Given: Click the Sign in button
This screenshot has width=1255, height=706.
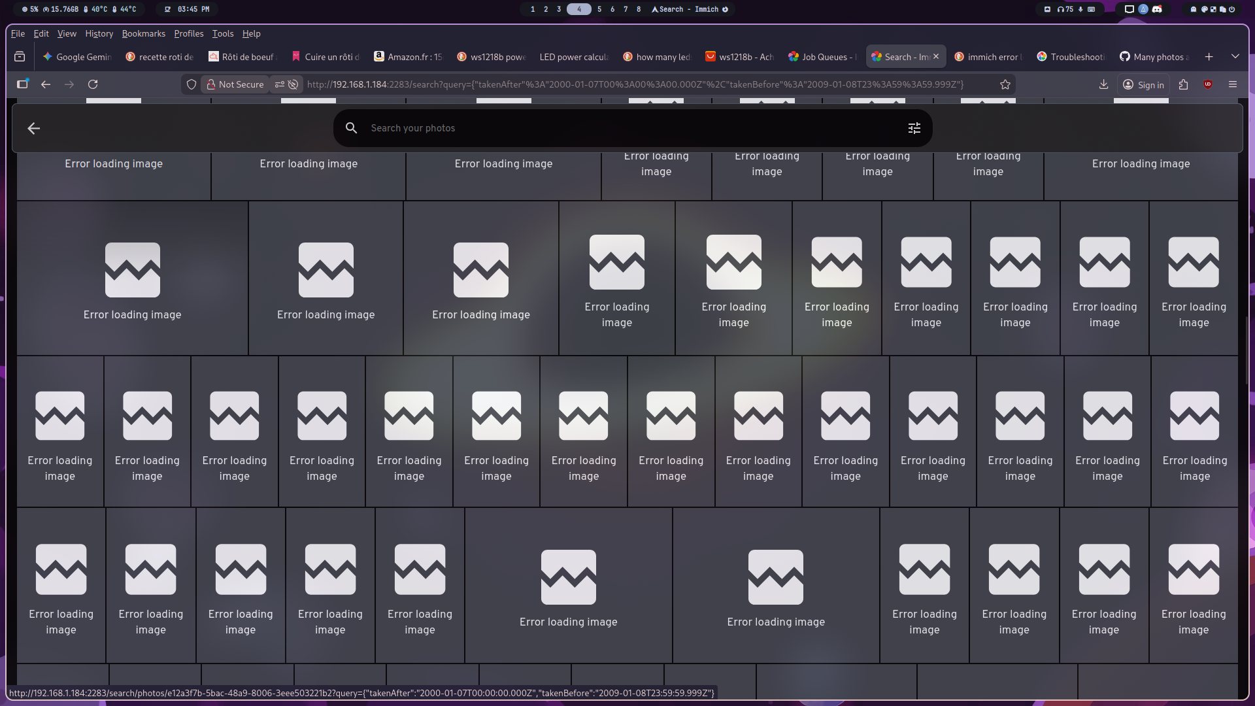Looking at the screenshot, I should (x=1143, y=84).
